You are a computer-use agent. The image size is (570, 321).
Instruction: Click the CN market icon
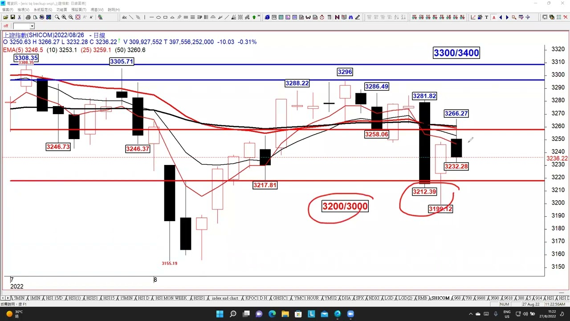421,17
